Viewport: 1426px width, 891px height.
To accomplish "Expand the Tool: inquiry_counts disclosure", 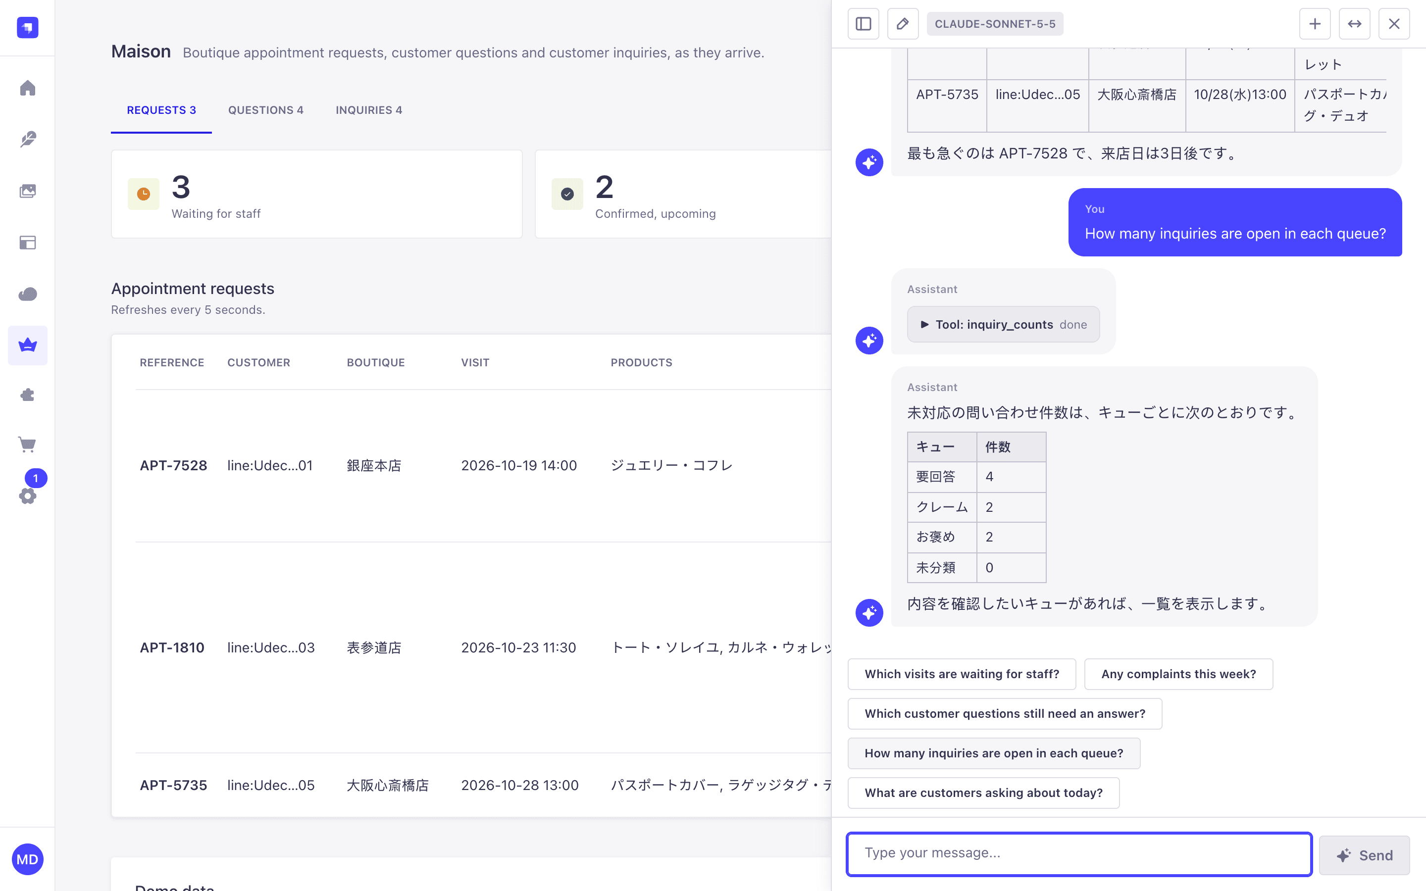I will coord(1003,324).
